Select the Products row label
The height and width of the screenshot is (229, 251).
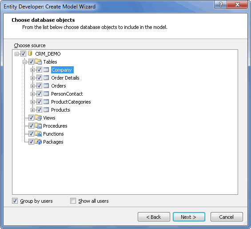click(60, 110)
